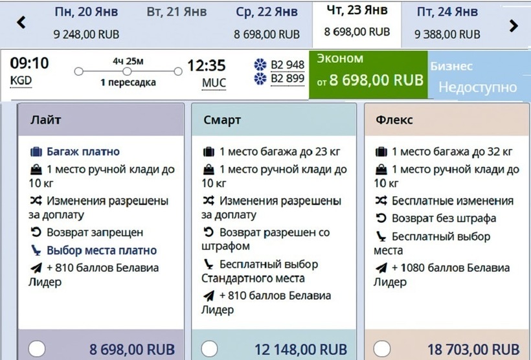Click the Смарт return-with-penalty refund icon

209,232
